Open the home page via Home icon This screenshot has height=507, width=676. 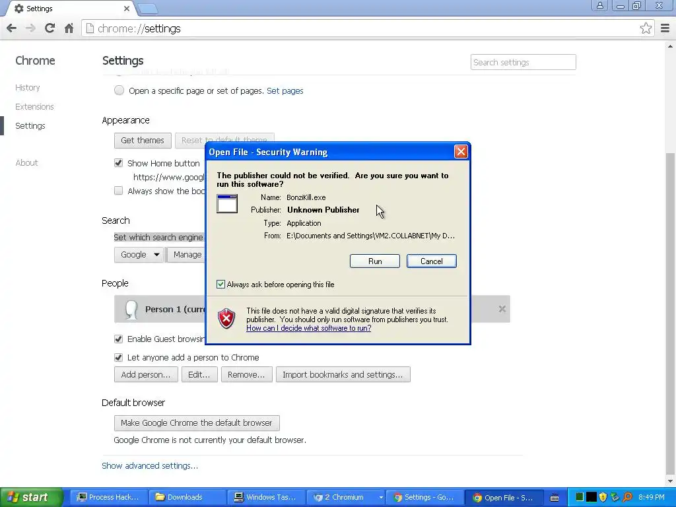click(x=69, y=28)
